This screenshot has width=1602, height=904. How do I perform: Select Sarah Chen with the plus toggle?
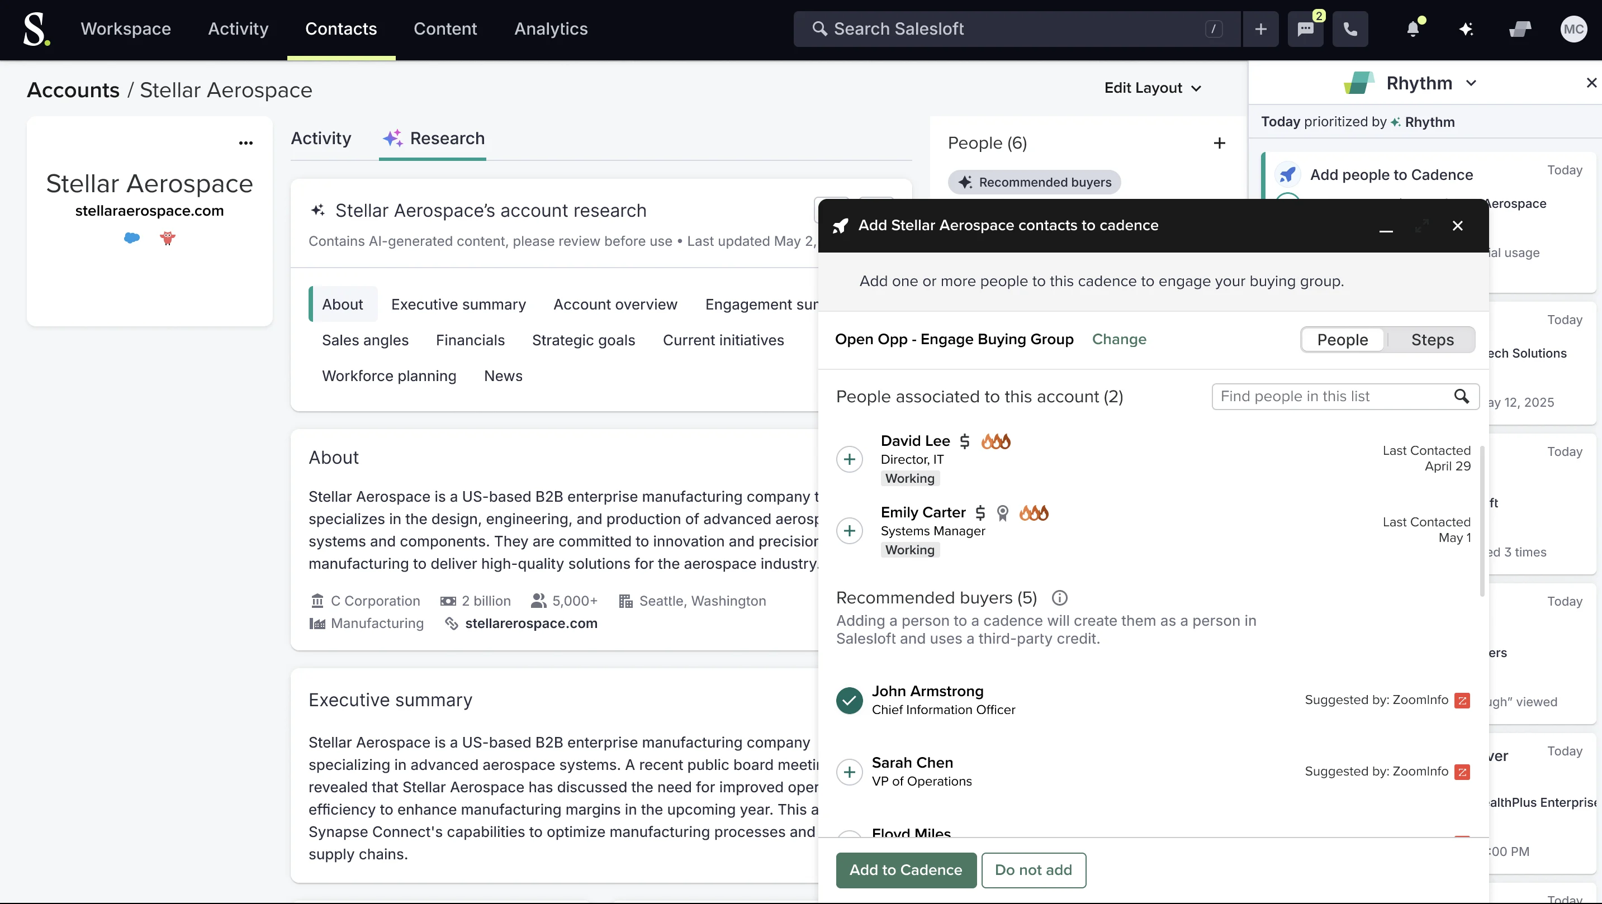point(850,772)
